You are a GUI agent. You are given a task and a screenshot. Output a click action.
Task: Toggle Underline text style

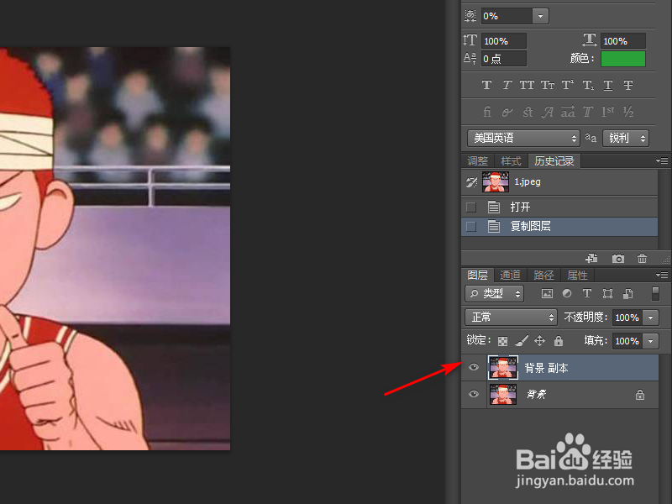(x=607, y=85)
